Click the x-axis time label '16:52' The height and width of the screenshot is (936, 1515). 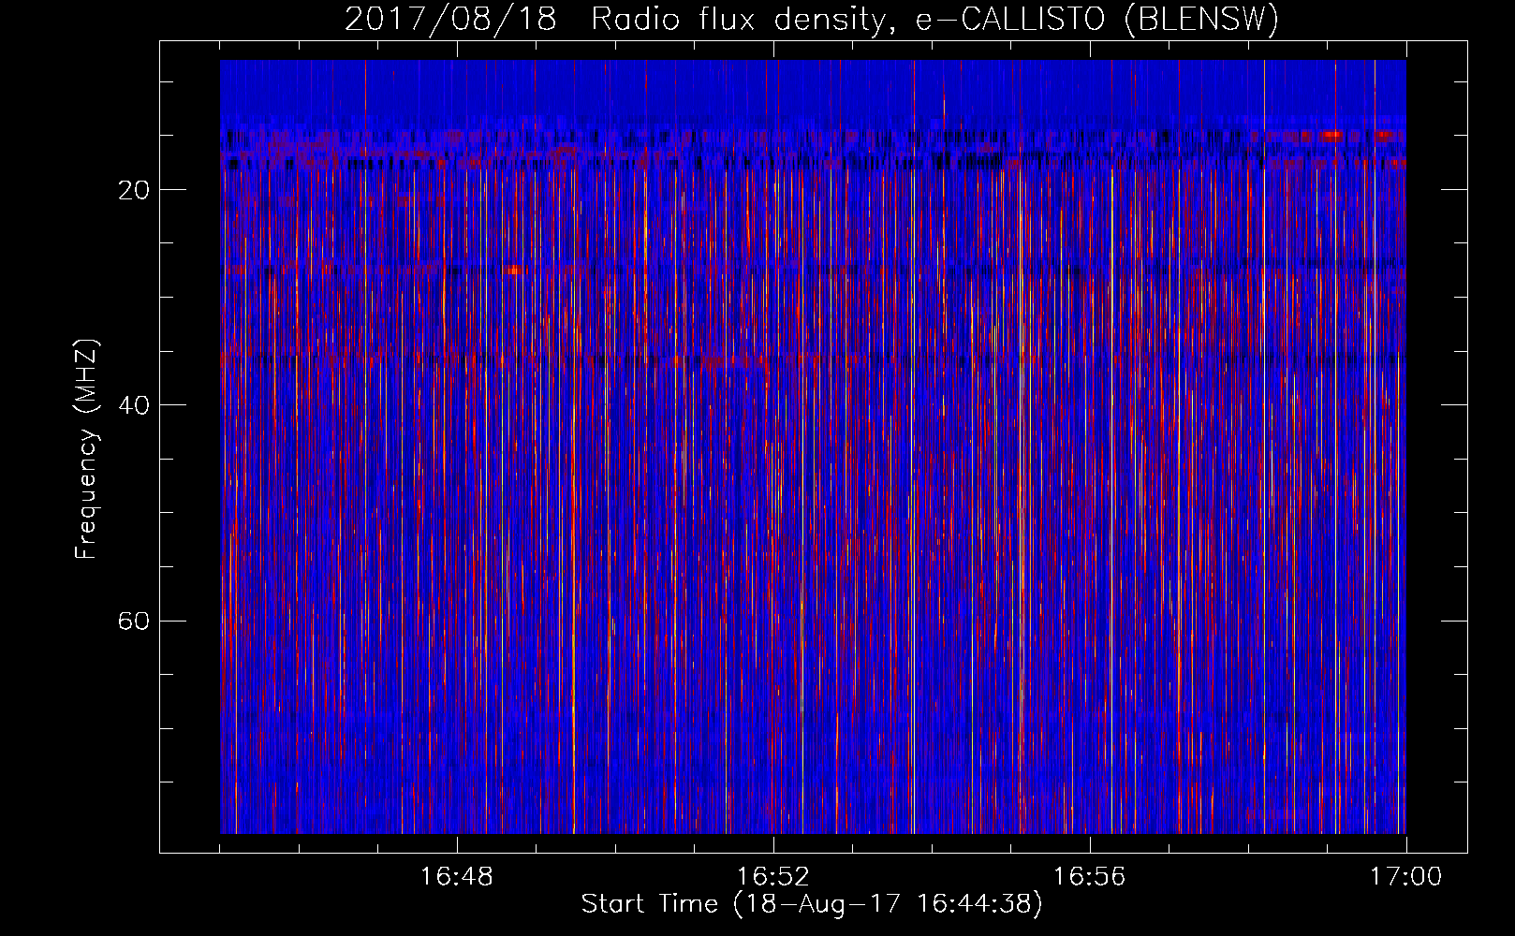coord(772,876)
